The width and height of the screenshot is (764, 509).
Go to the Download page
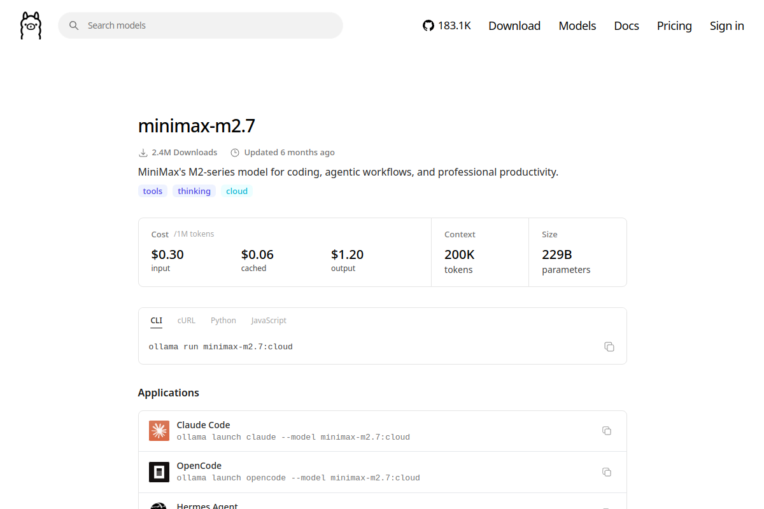[514, 25]
